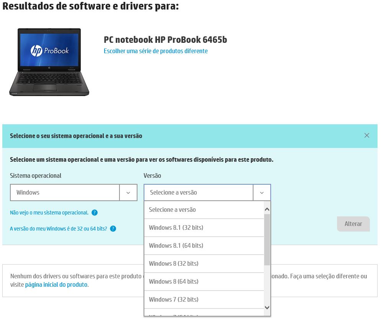Click the version list scroll-down arrow

(x=267, y=307)
